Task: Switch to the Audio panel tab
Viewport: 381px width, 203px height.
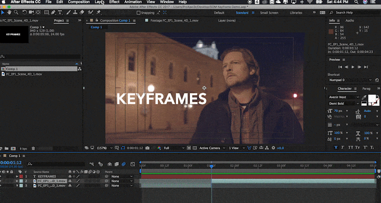Action: point(350,21)
